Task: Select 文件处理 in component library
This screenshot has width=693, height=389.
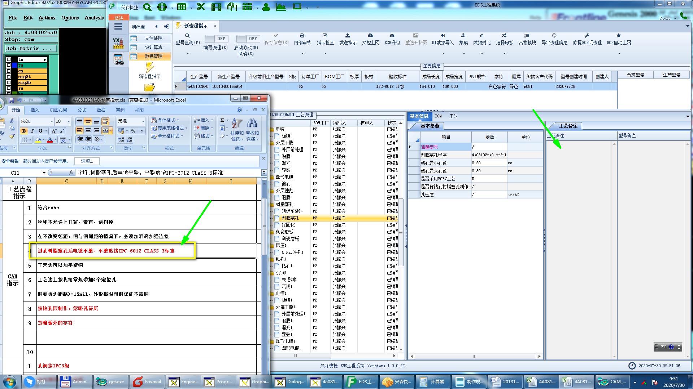Action: coord(150,38)
